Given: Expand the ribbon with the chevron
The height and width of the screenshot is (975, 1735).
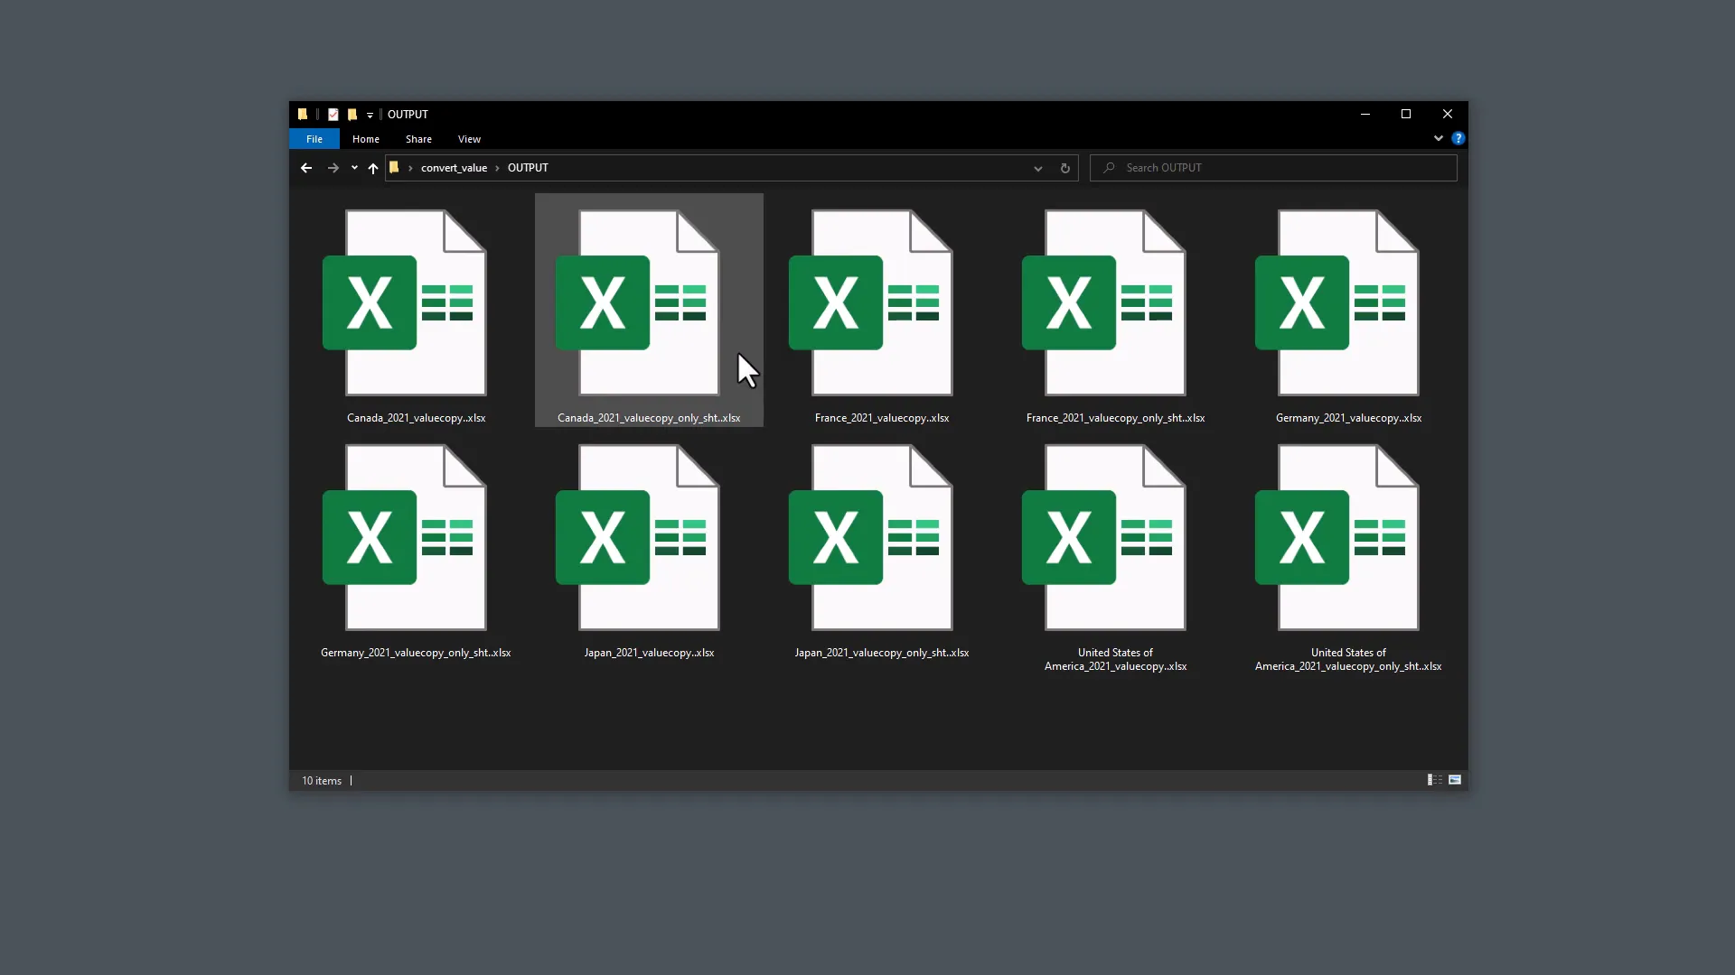Looking at the screenshot, I should (x=1438, y=138).
